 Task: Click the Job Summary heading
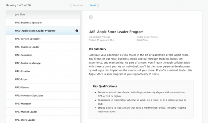[x=97, y=49]
